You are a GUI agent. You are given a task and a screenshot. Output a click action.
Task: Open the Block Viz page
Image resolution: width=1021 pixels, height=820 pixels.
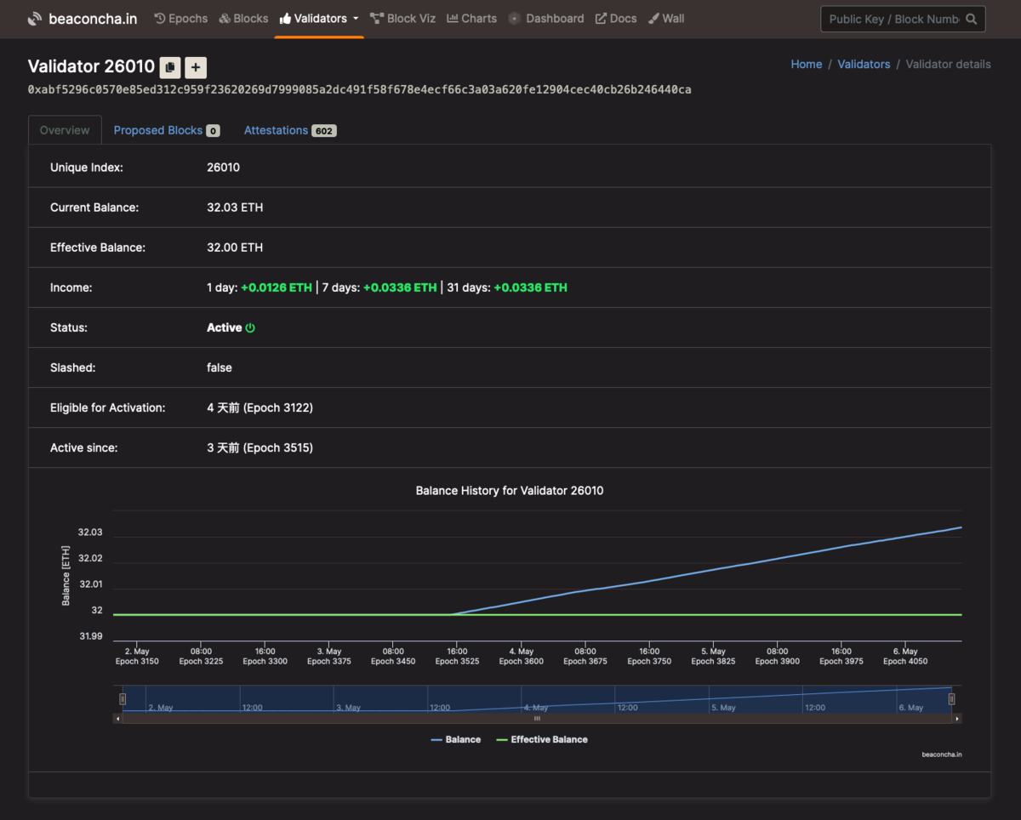coord(405,19)
